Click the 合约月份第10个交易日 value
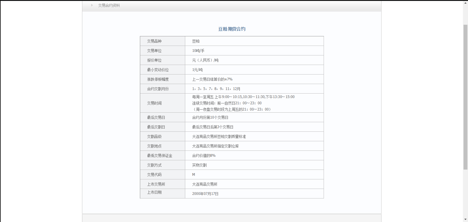 [210, 117]
